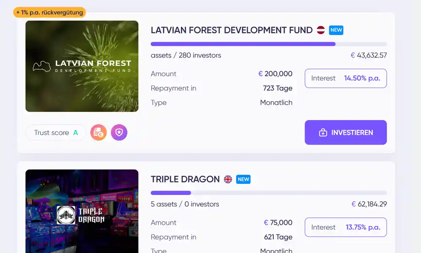Click the +1% p.a. rückvergütung badge

point(49,12)
